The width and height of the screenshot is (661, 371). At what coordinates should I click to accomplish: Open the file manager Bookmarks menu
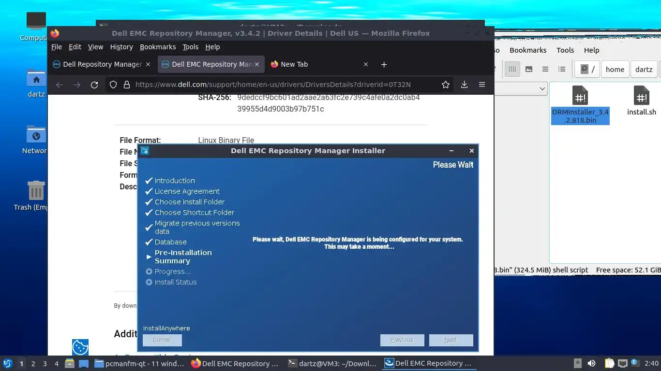pos(528,50)
